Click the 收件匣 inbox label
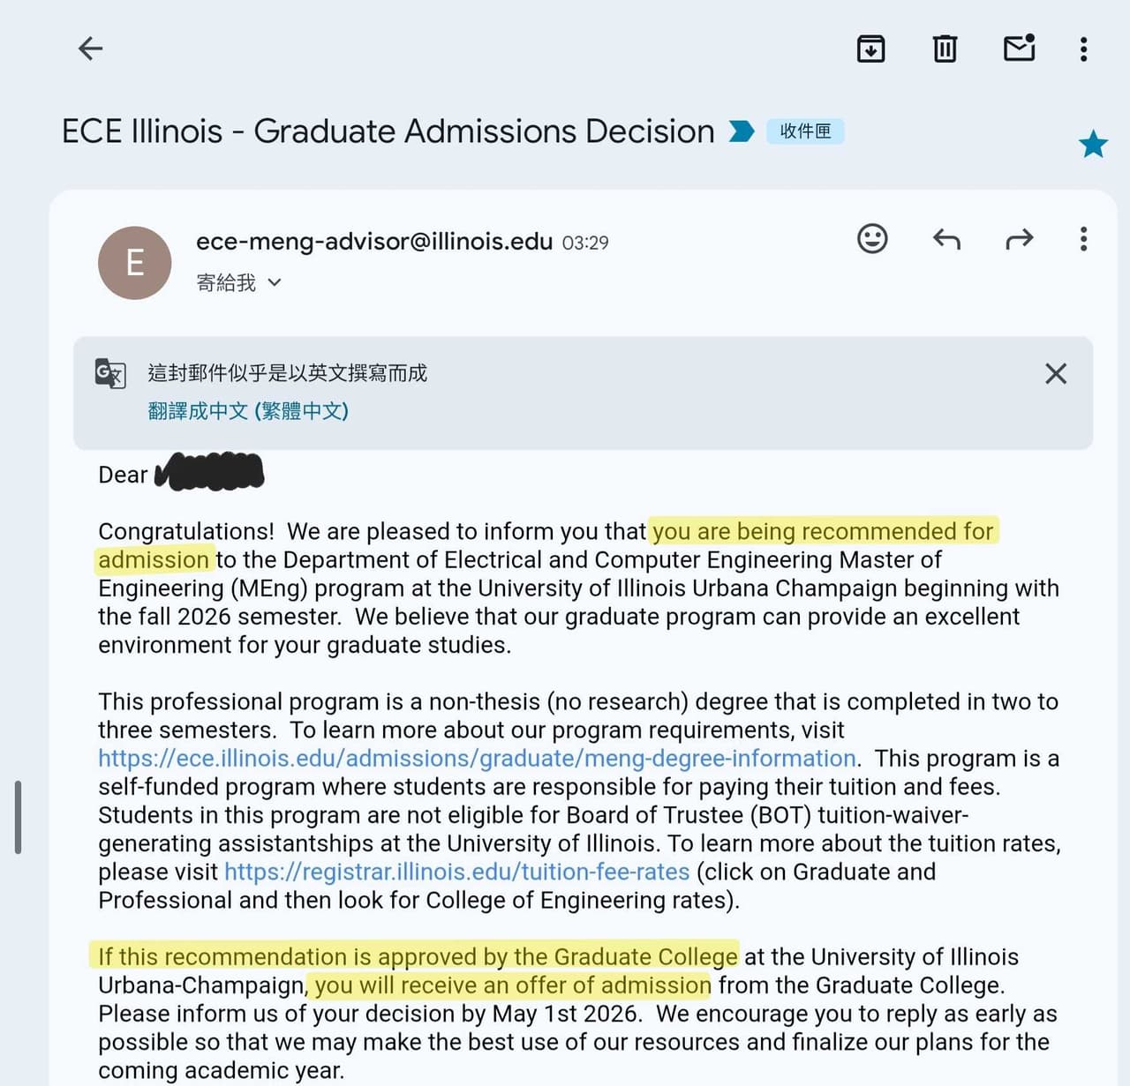This screenshot has height=1086, width=1130. (805, 131)
